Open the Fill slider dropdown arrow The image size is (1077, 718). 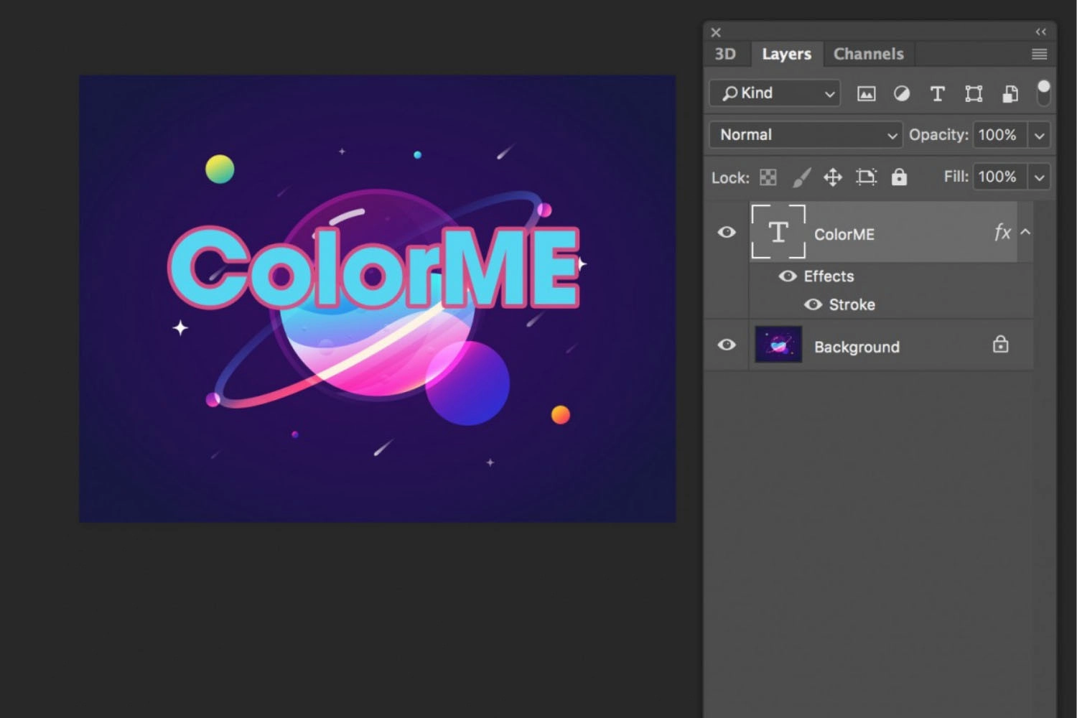click(x=1039, y=177)
